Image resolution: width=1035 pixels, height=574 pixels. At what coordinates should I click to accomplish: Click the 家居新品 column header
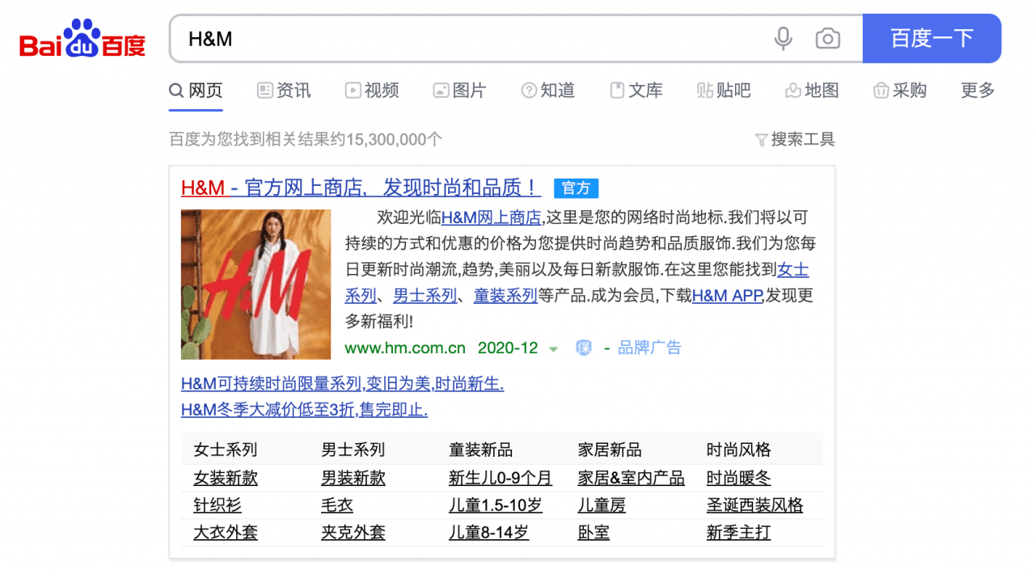coord(610,449)
